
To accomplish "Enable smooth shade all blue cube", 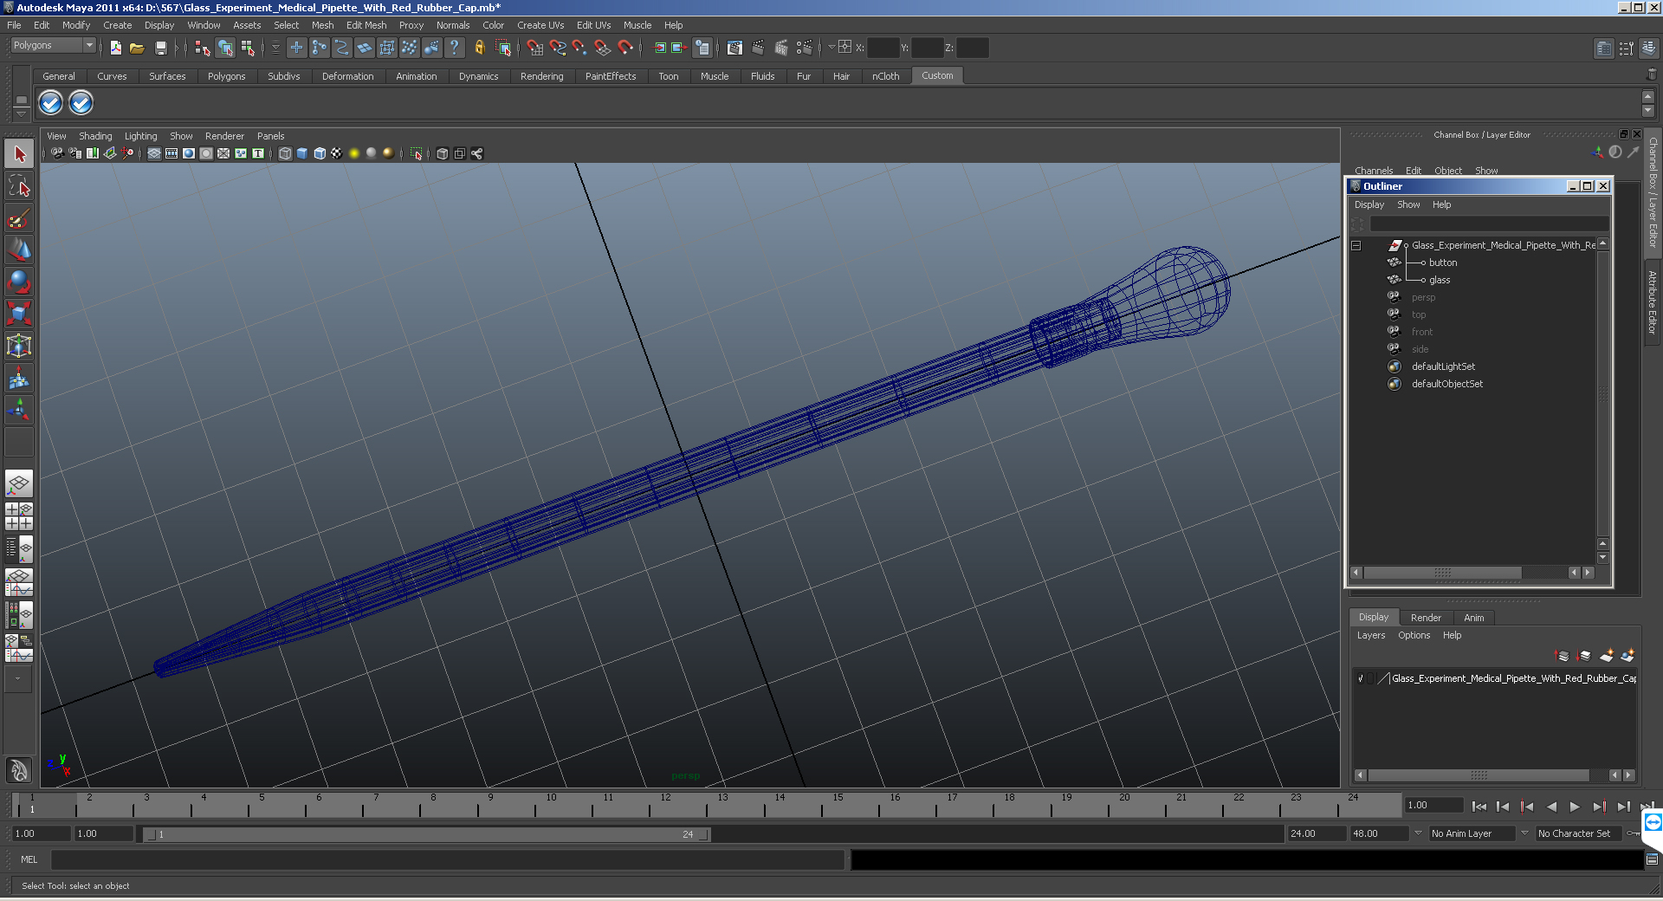I will click(x=302, y=153).
